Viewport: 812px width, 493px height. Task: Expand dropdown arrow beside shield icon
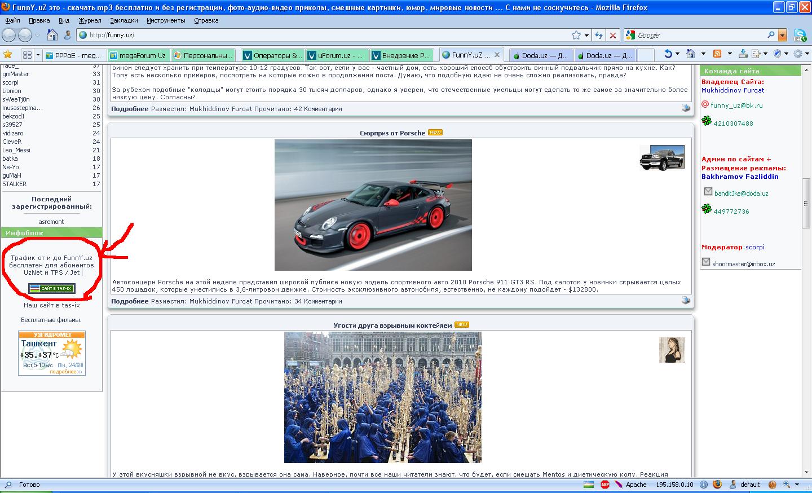click(785, 54)
